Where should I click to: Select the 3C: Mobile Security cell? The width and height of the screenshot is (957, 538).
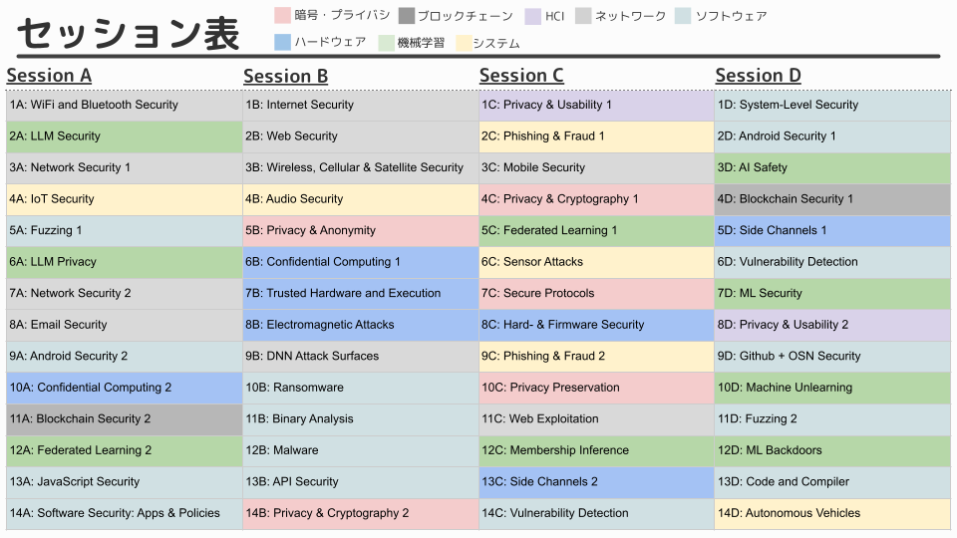coord(597,167)
